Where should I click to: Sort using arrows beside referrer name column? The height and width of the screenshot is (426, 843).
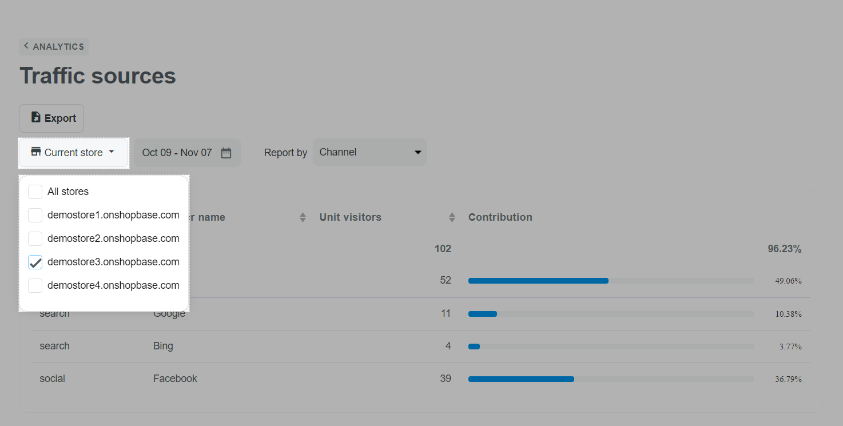(303, 217)
